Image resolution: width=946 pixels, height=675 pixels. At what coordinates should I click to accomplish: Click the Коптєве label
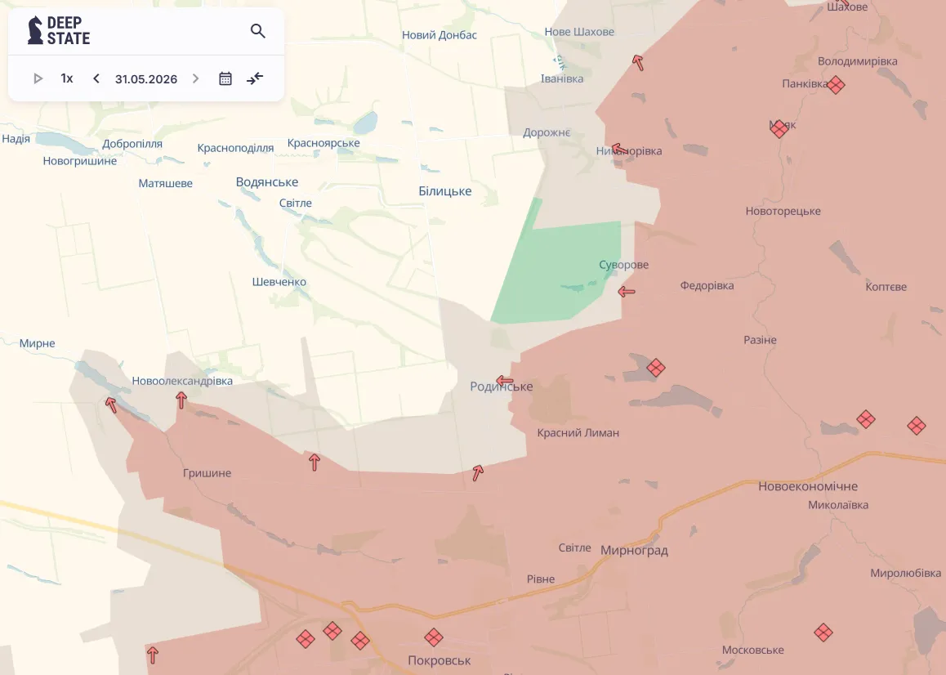tap(886, 287)
